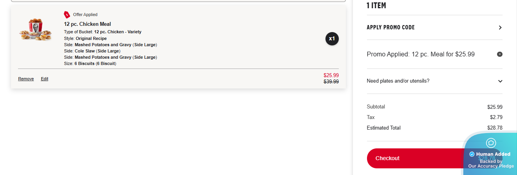
Task: Remove the applied promo with the X icon
Action: (499, 54)
